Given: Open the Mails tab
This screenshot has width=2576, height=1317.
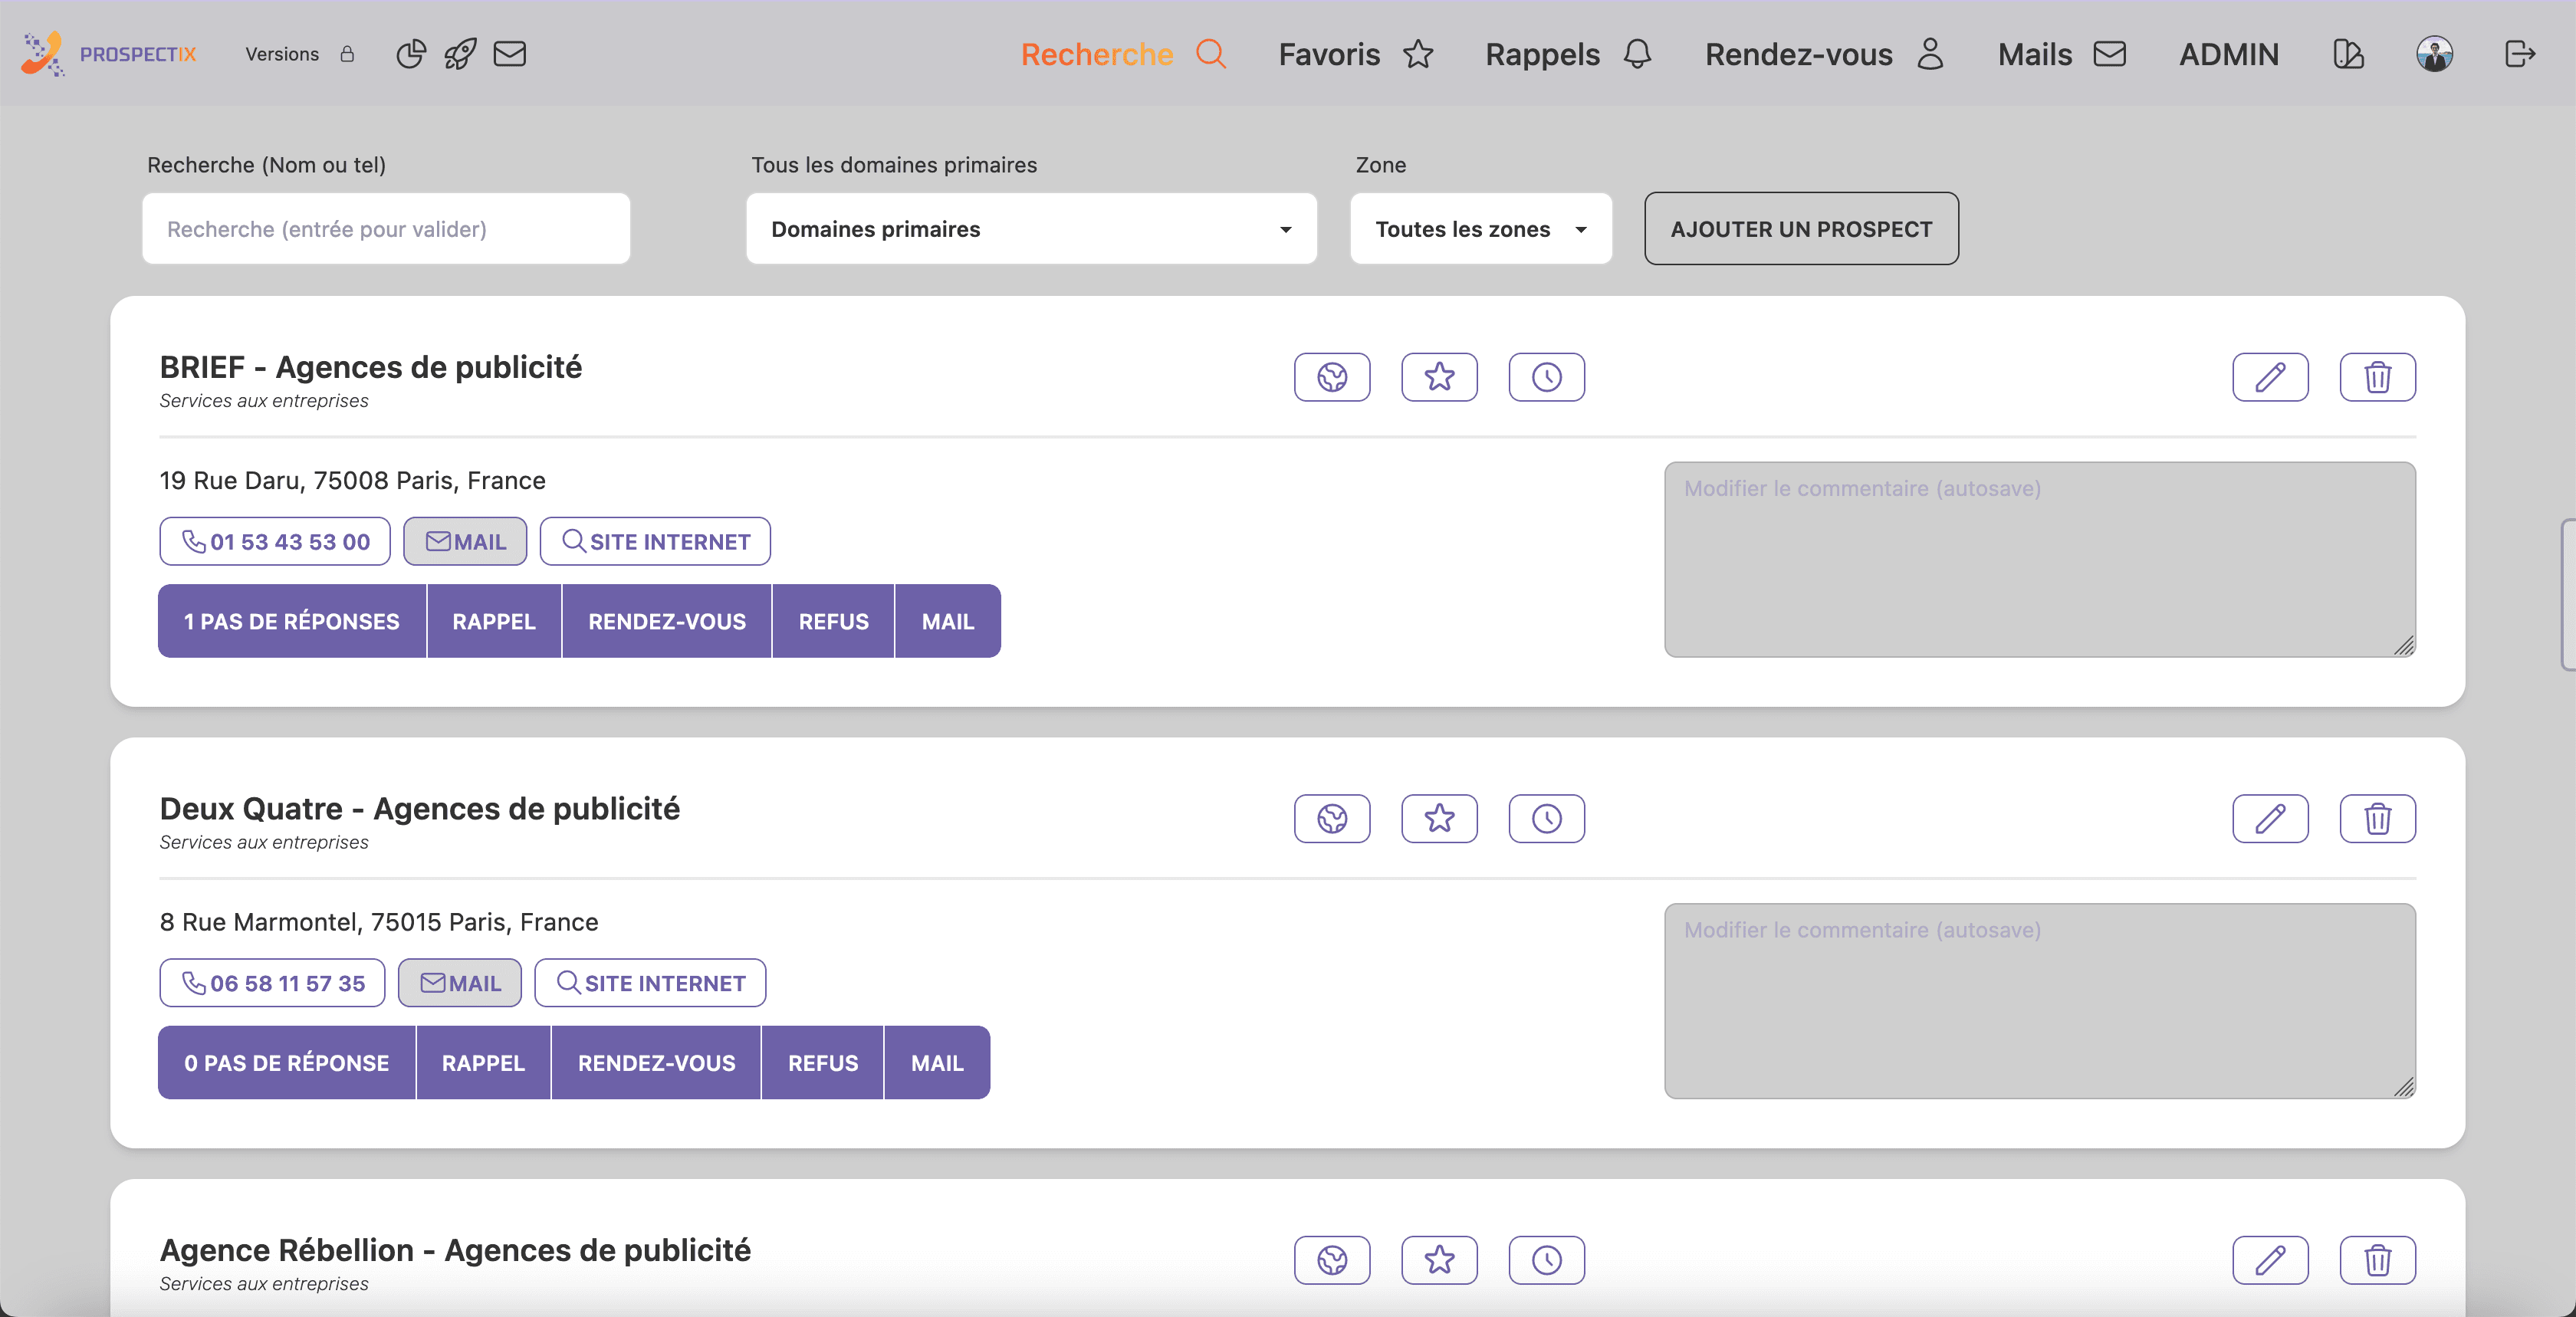Looking at the screenshot, I should click(x=2062, y=54).
